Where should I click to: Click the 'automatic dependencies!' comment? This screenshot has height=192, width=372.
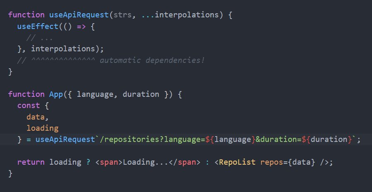[152, 60]
